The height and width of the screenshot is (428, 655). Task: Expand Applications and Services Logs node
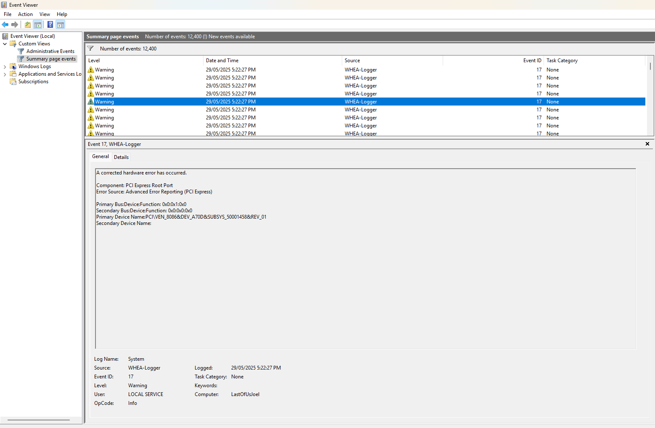pos(5,74)
